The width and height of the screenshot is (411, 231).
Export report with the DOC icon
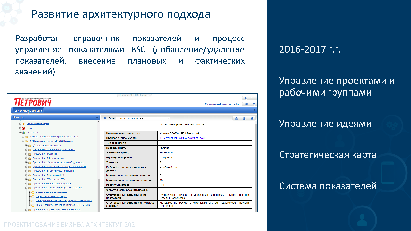[x=236, y=118]
